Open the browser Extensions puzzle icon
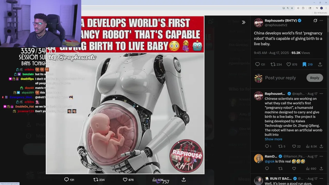This screenshot has width=329, height=185. [x=303, y=8]
